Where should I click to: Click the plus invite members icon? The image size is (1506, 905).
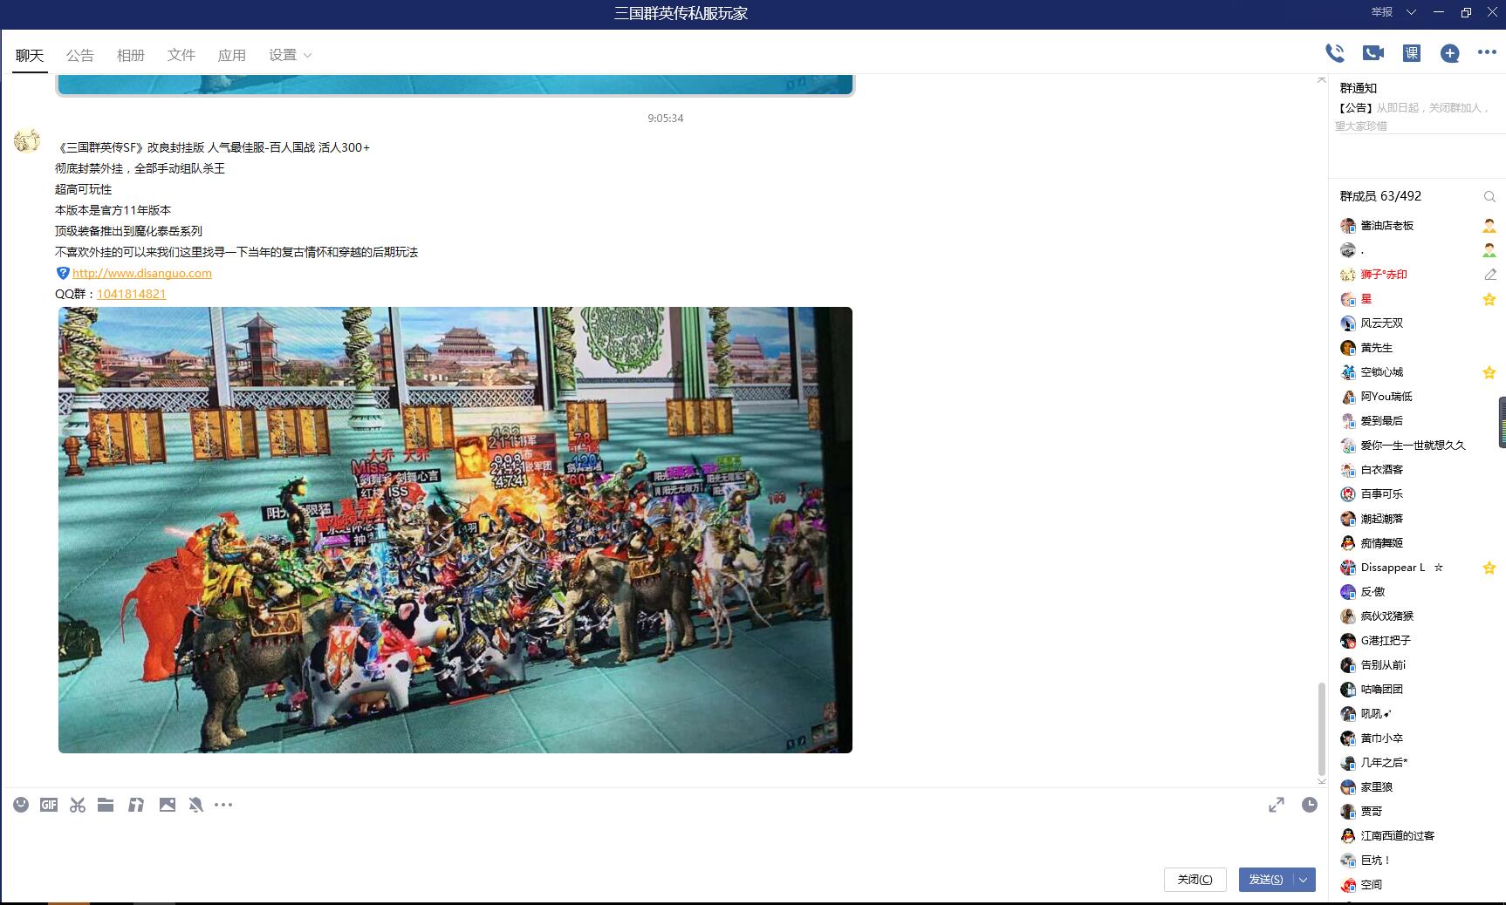pos(1450,53)
